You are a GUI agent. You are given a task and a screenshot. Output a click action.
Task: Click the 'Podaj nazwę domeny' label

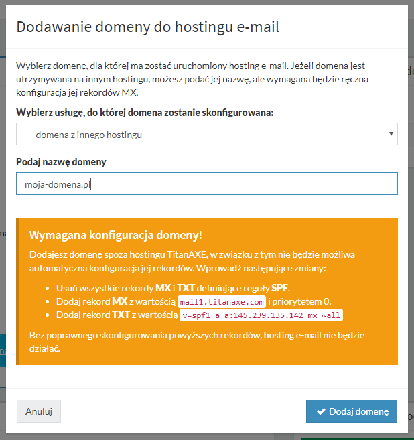coord(61,162)
